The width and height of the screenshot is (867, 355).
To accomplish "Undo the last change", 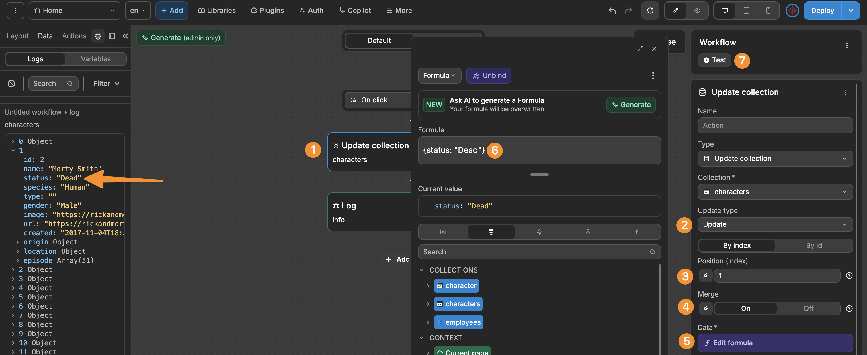I will pyautogui.click(x=612, y=10).
